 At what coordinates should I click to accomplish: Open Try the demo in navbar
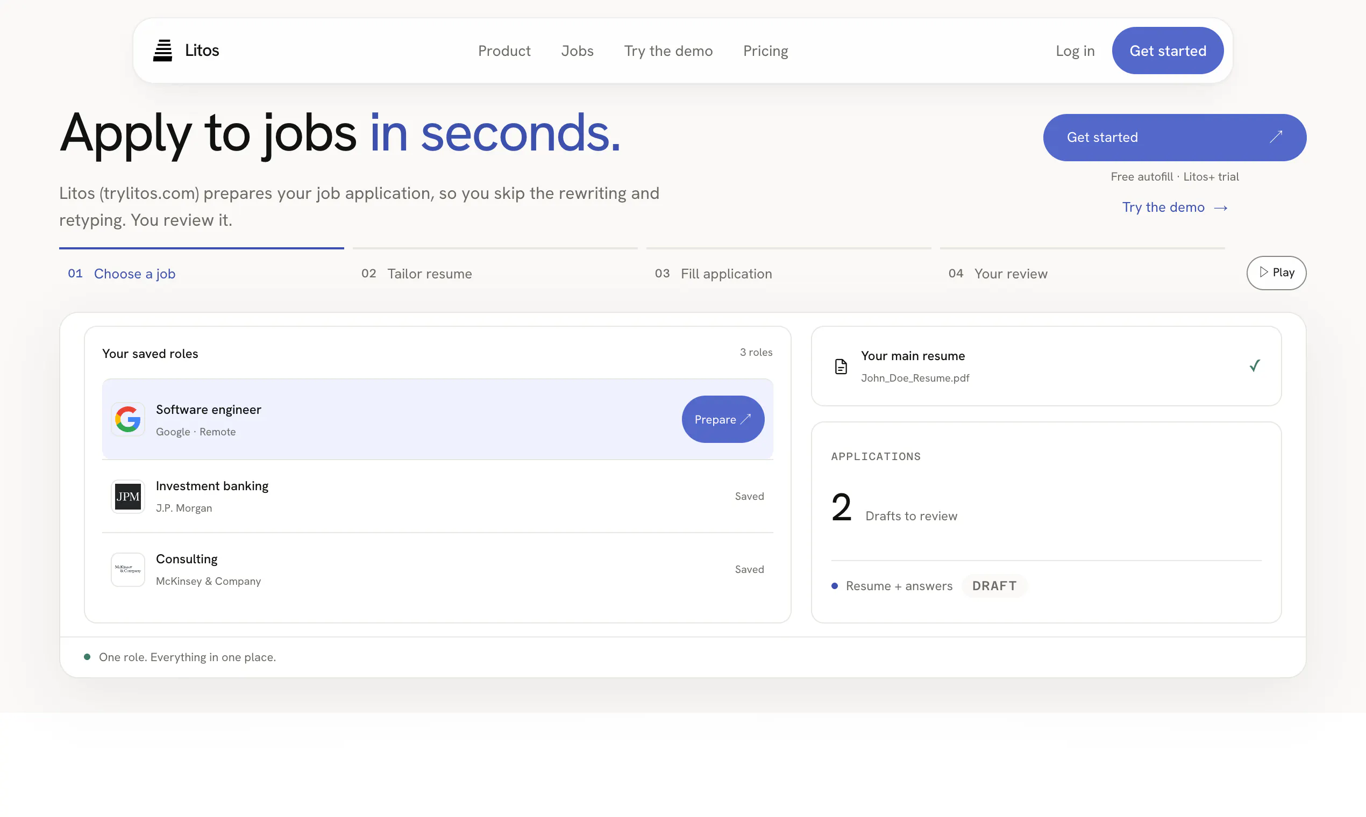tap(668, 51)
